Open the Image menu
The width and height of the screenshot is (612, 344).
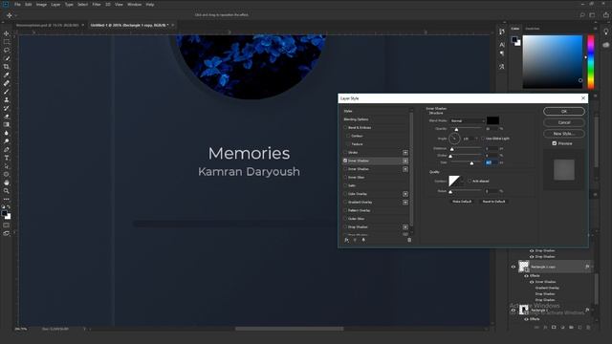tap(41, 4)
